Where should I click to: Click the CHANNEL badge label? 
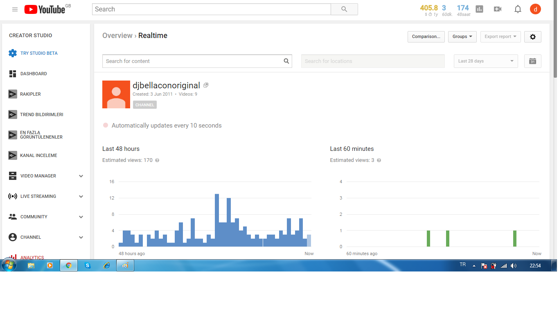point(145,105)
